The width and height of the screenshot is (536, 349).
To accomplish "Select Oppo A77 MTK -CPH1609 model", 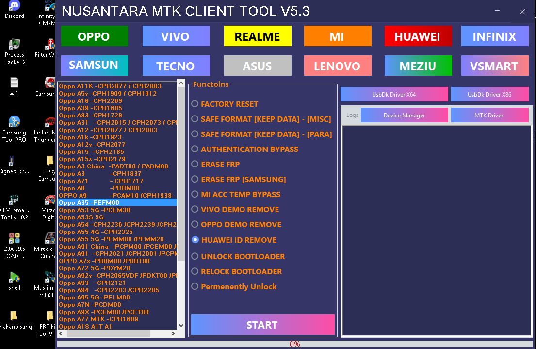I will point(117,319).
